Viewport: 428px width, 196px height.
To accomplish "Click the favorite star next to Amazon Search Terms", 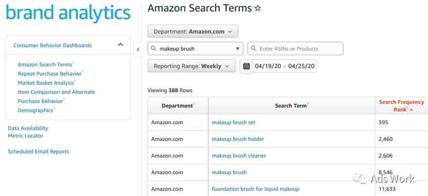I will 257,9.
